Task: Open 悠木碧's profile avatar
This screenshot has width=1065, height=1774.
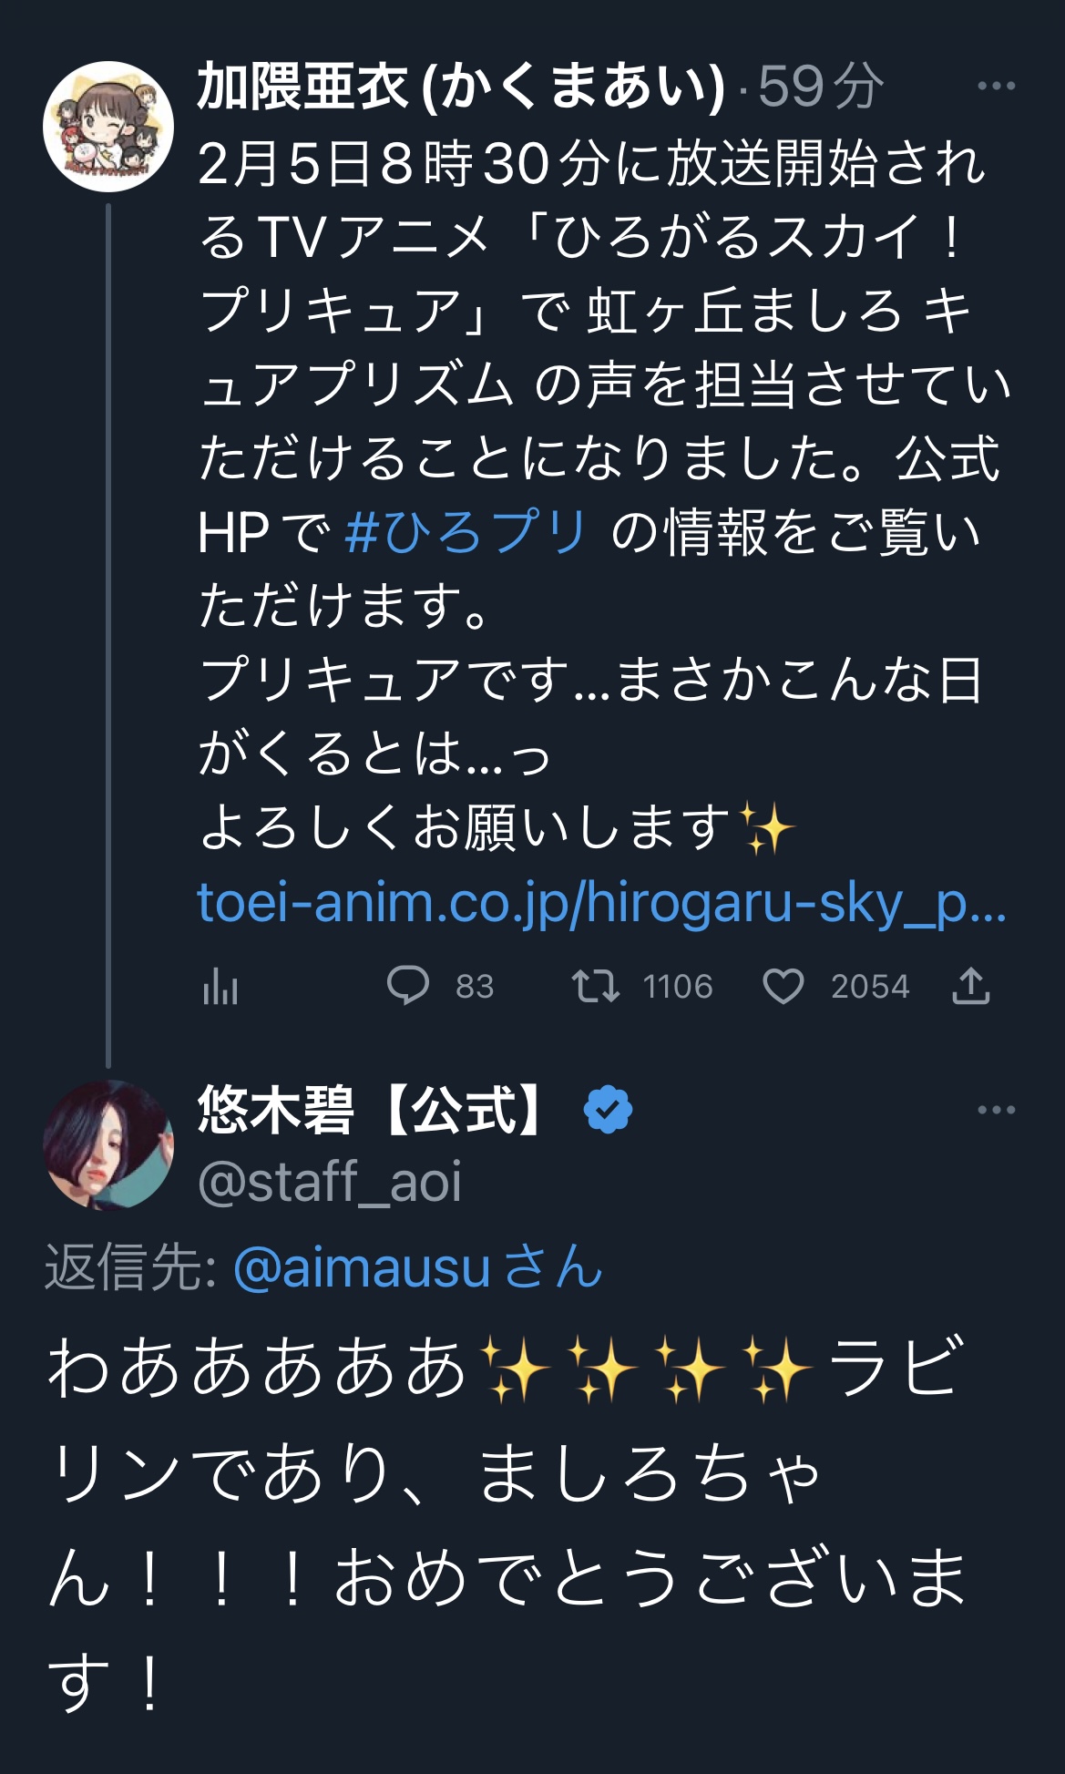Action: 108,1144
